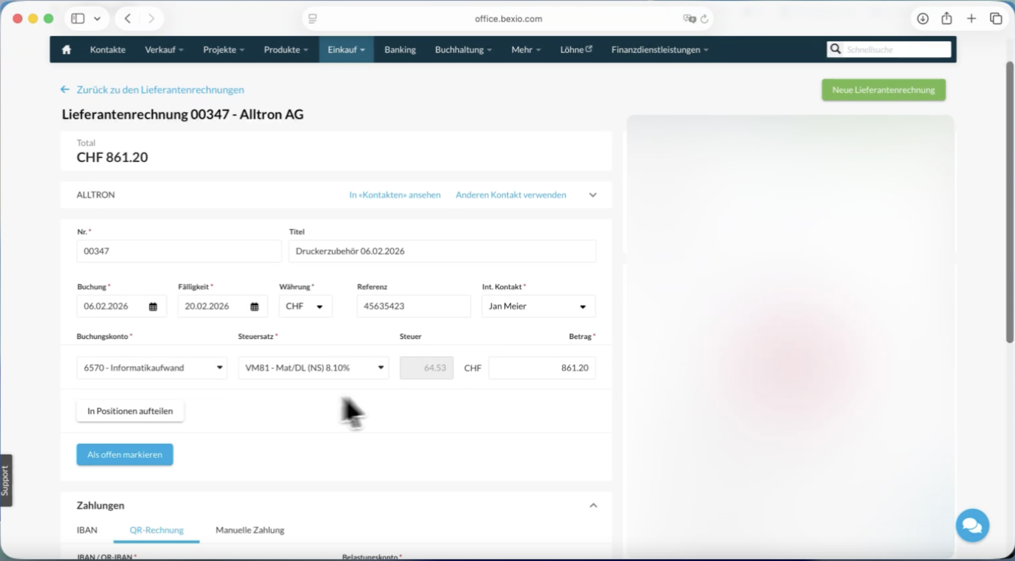Viewport: 1015px width, 561px height.
Task: Click the Als offen markieren button
Action: pyautogui.click(x=125, y=455)
